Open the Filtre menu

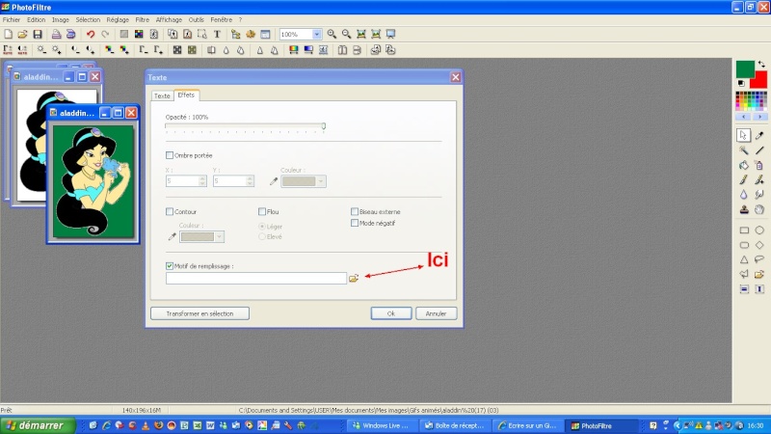(142, 19)
